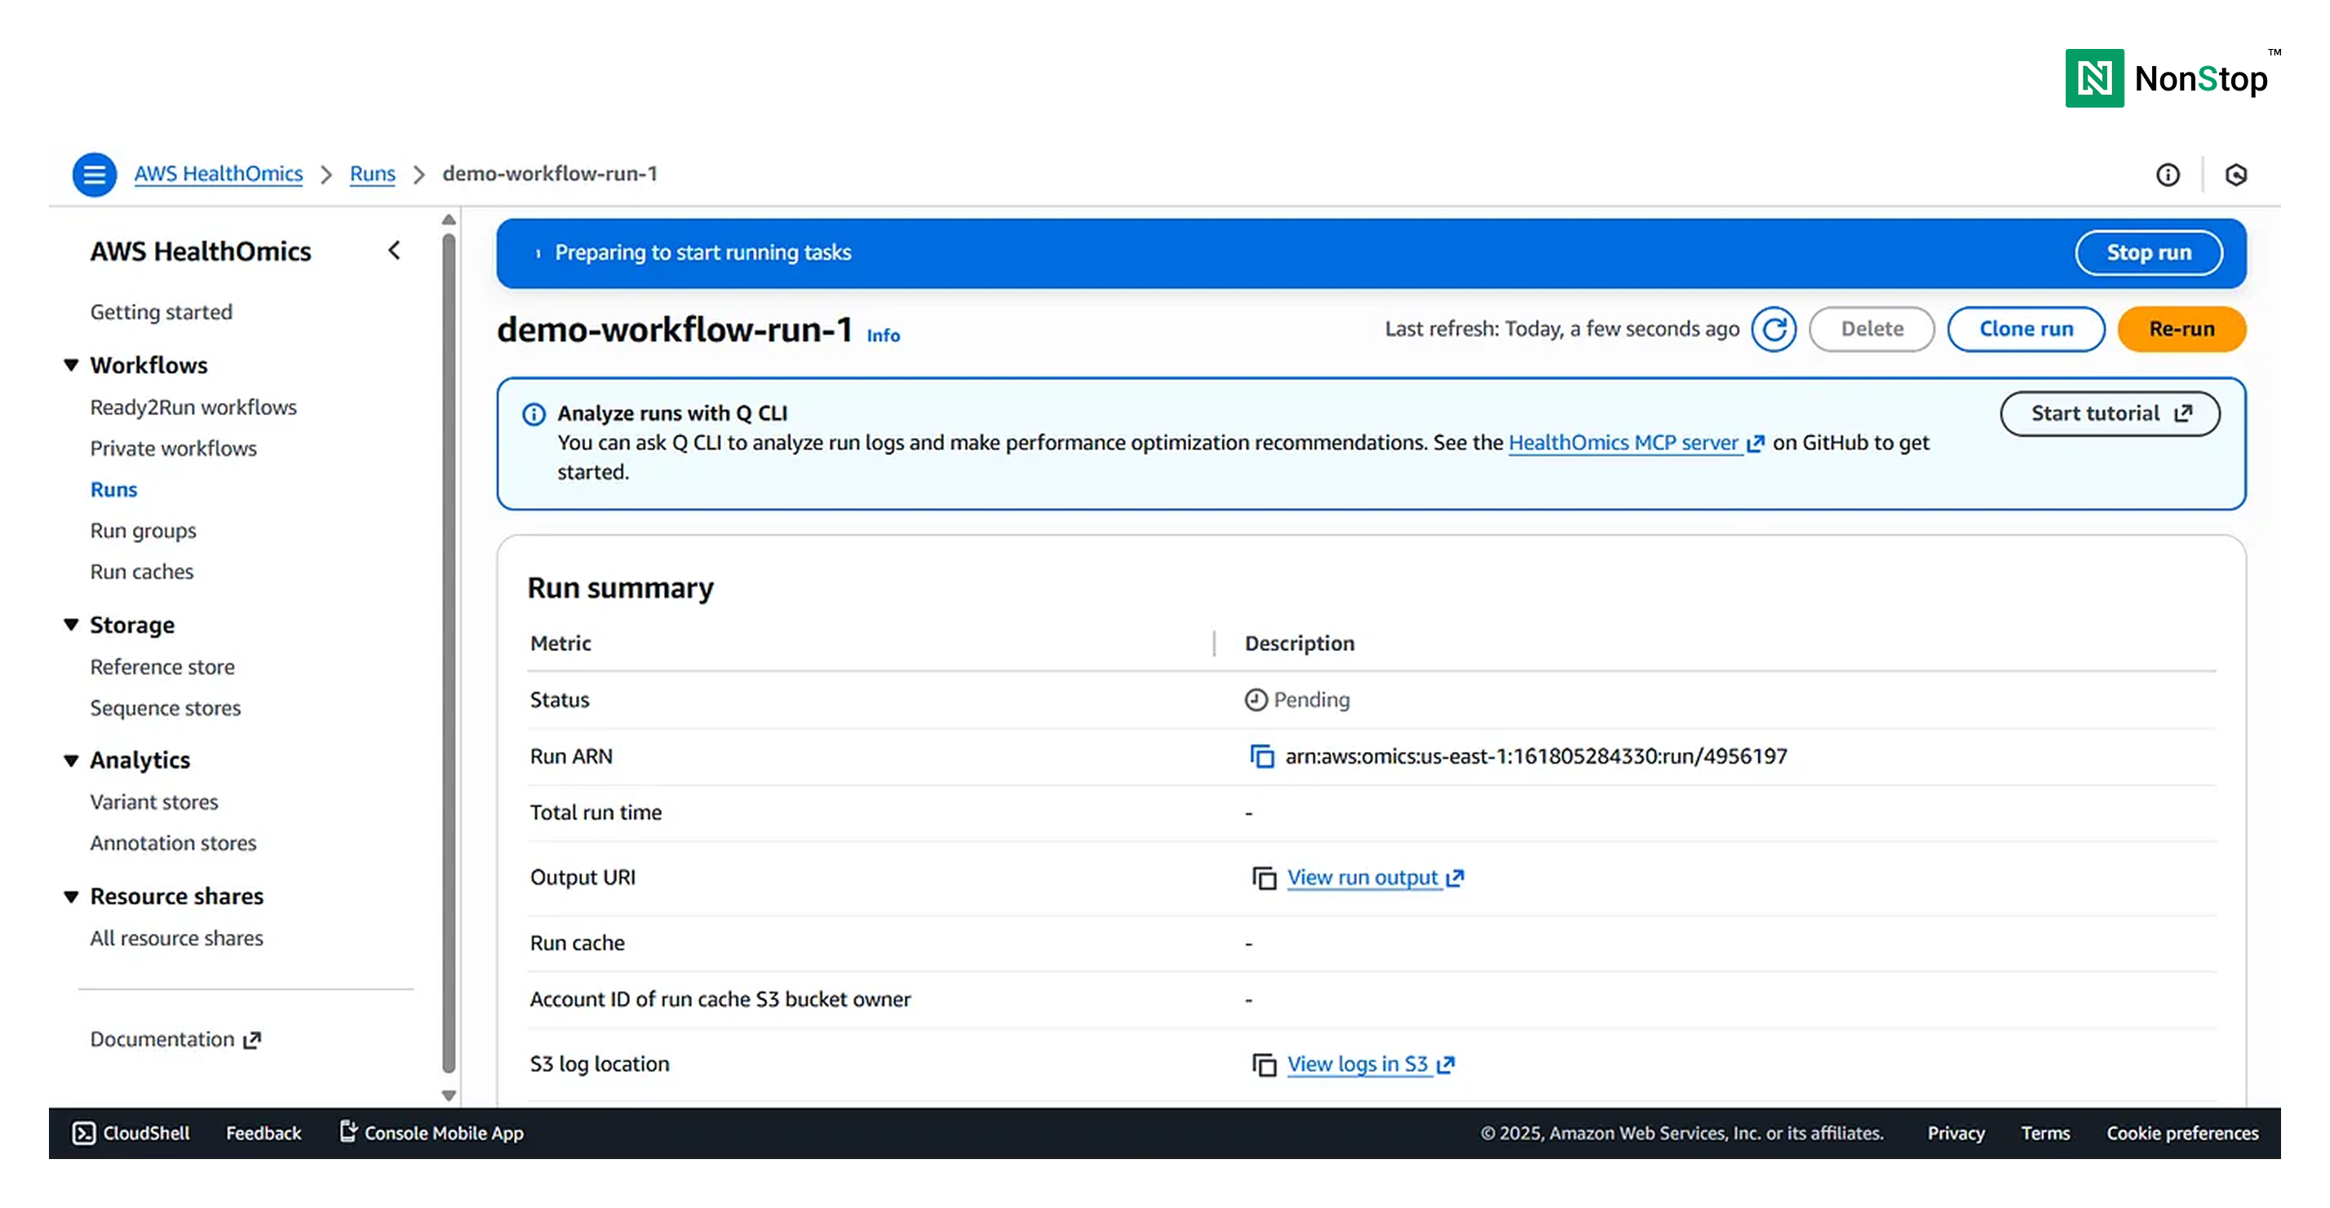This screenshot has width=2330, height=1208.
Task: Open the HealthOmics MCP server link
Action: pos(1624,443)
